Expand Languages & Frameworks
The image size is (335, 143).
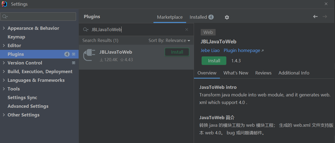point(4,80)
